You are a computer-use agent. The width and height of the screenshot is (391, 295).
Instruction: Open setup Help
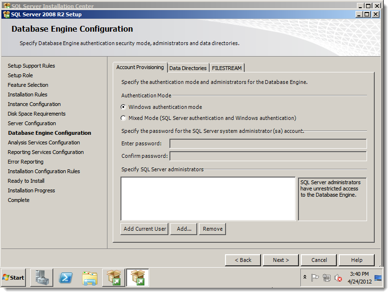click(x=356, y=260)
